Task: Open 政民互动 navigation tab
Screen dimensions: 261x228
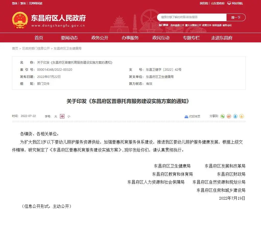Action: [x=161, y=38]
